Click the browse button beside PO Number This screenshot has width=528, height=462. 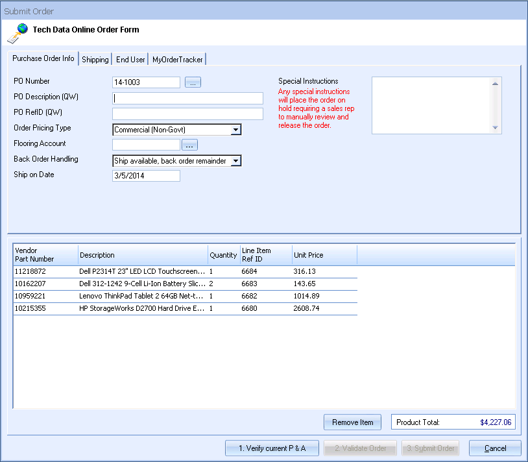[193, 82]
